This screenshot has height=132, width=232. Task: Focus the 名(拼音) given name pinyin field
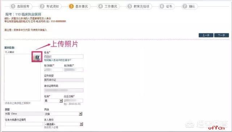click(74, 70)
